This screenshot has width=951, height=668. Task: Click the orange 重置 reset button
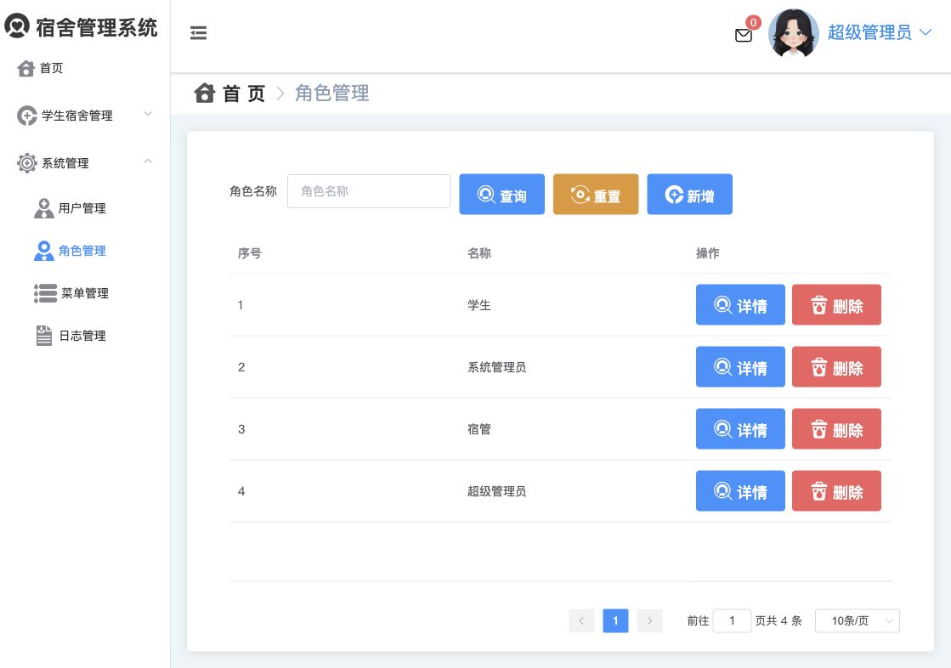point(596,194)
